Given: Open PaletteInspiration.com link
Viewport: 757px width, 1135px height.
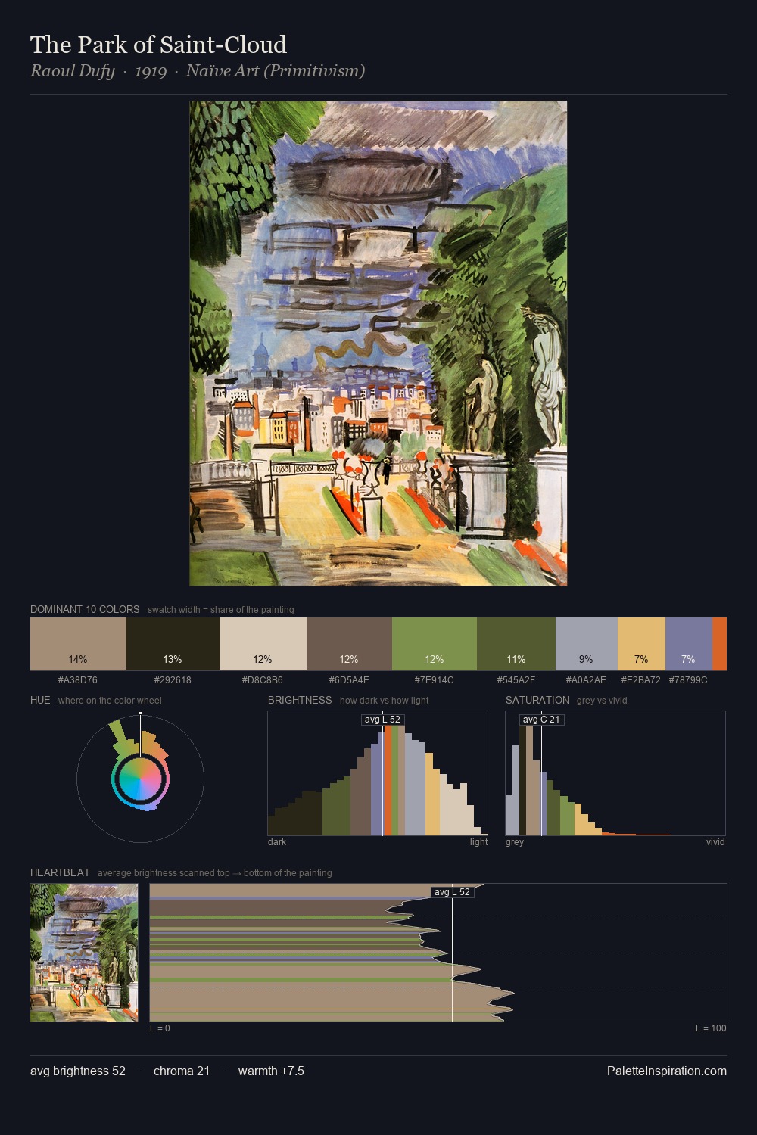Looking at the screenshot, I should pos(667,1071).
